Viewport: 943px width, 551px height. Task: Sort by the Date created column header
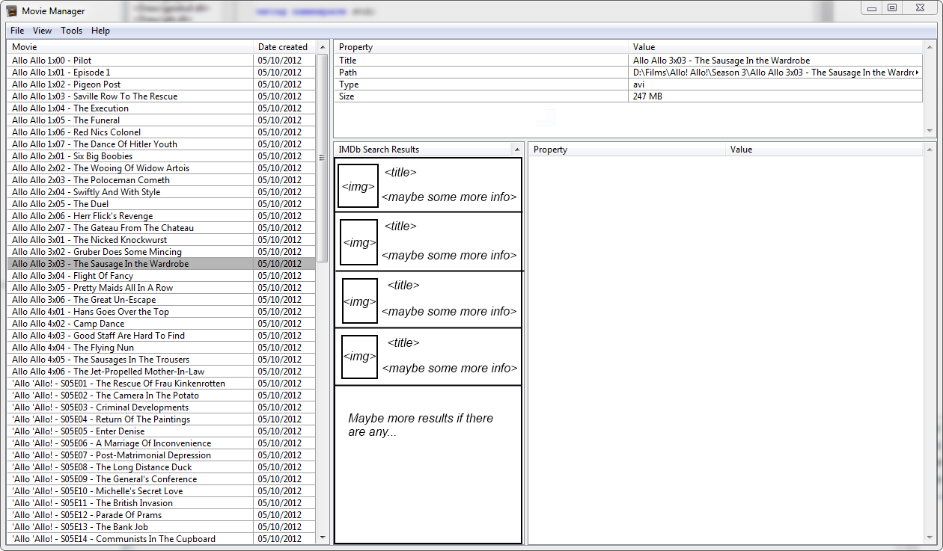pyautogui.click(x=283, y=47)
